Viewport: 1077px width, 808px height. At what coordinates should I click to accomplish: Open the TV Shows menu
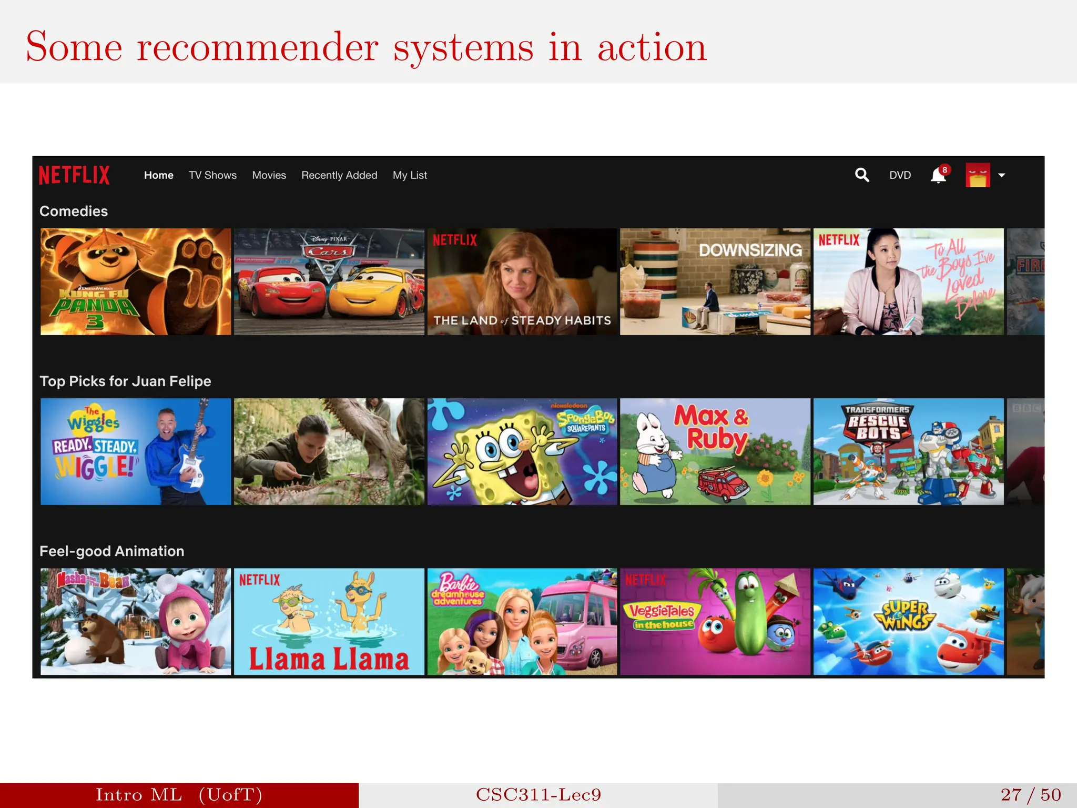212,175
